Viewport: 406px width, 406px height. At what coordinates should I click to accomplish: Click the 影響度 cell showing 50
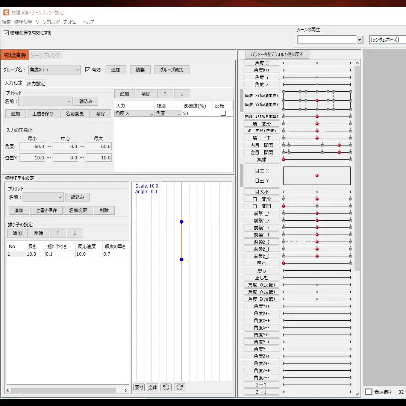point(197,114)
